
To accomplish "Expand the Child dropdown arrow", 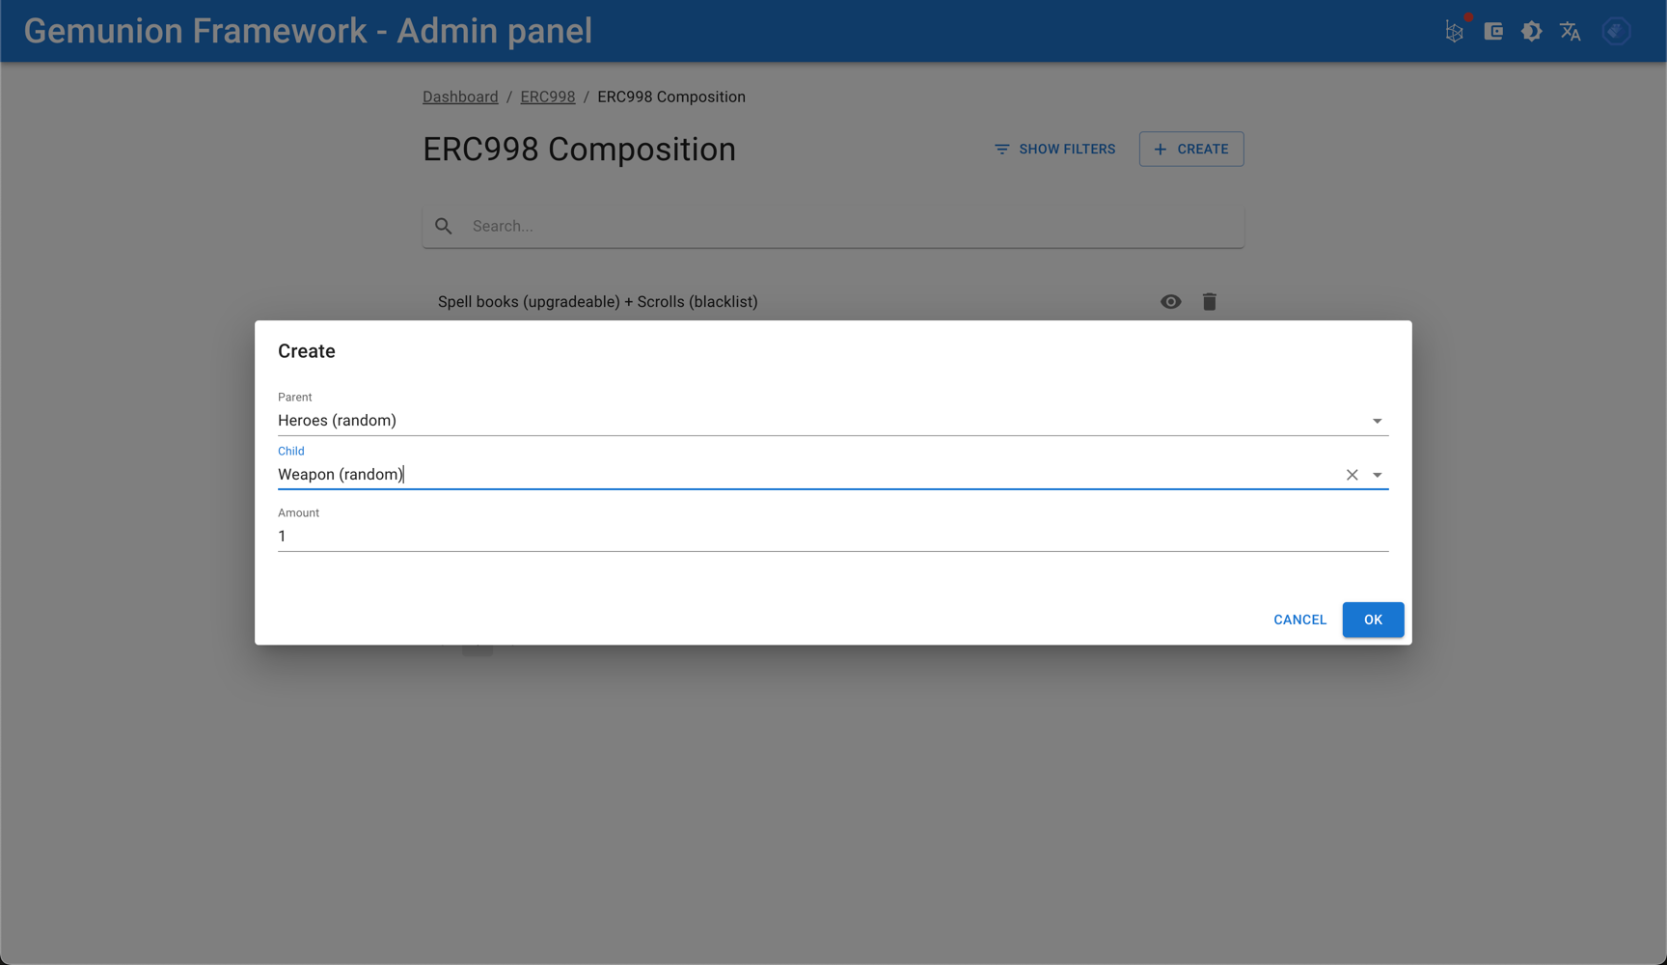I will [x=1378, y=475].
